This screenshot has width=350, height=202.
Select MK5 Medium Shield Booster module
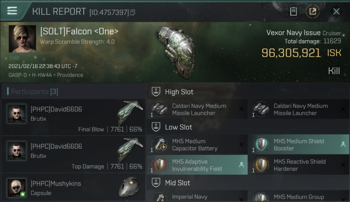click(299, 145)
